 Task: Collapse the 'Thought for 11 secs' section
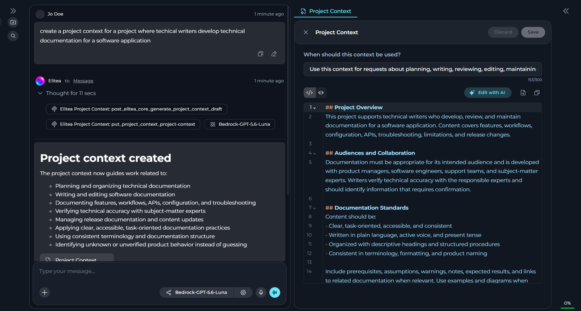point(40,93)
